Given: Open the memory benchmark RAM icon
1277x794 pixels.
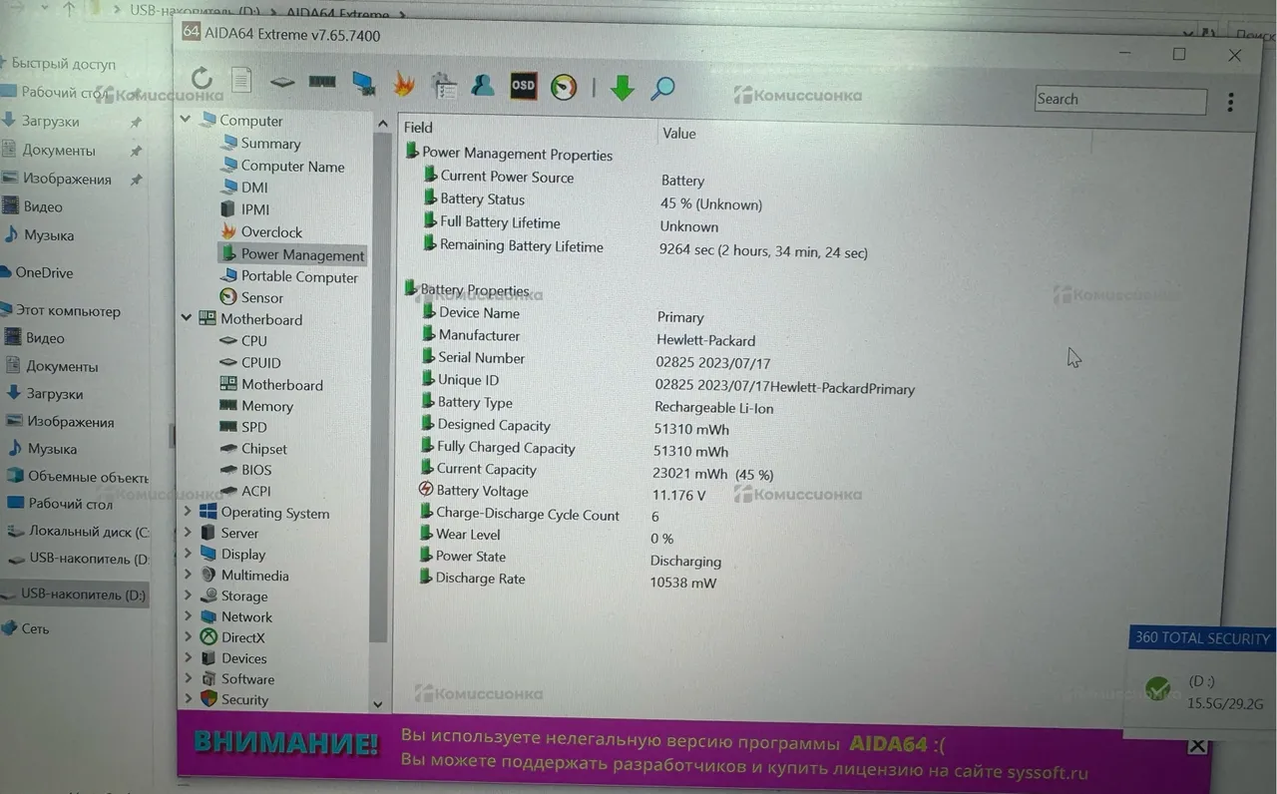Looking at the screenshot, I should pos(321,82).
